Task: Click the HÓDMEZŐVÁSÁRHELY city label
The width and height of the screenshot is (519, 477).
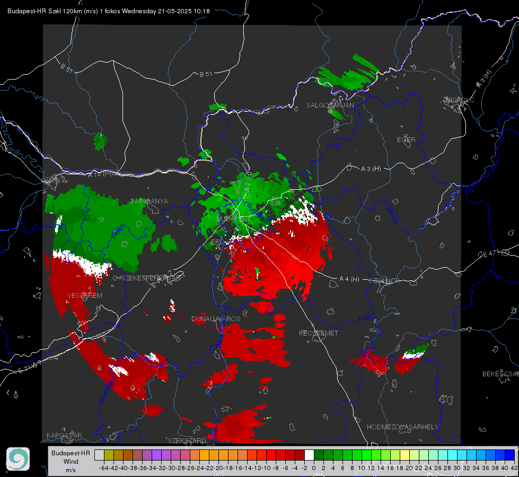Action: (402, 427)
